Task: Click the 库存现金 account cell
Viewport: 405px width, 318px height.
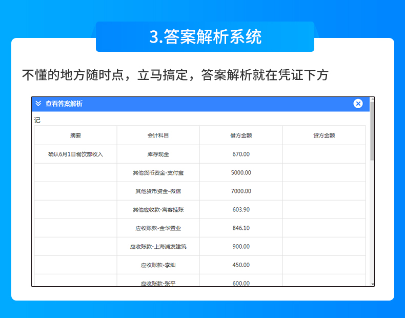Action: tap(158, 154)
